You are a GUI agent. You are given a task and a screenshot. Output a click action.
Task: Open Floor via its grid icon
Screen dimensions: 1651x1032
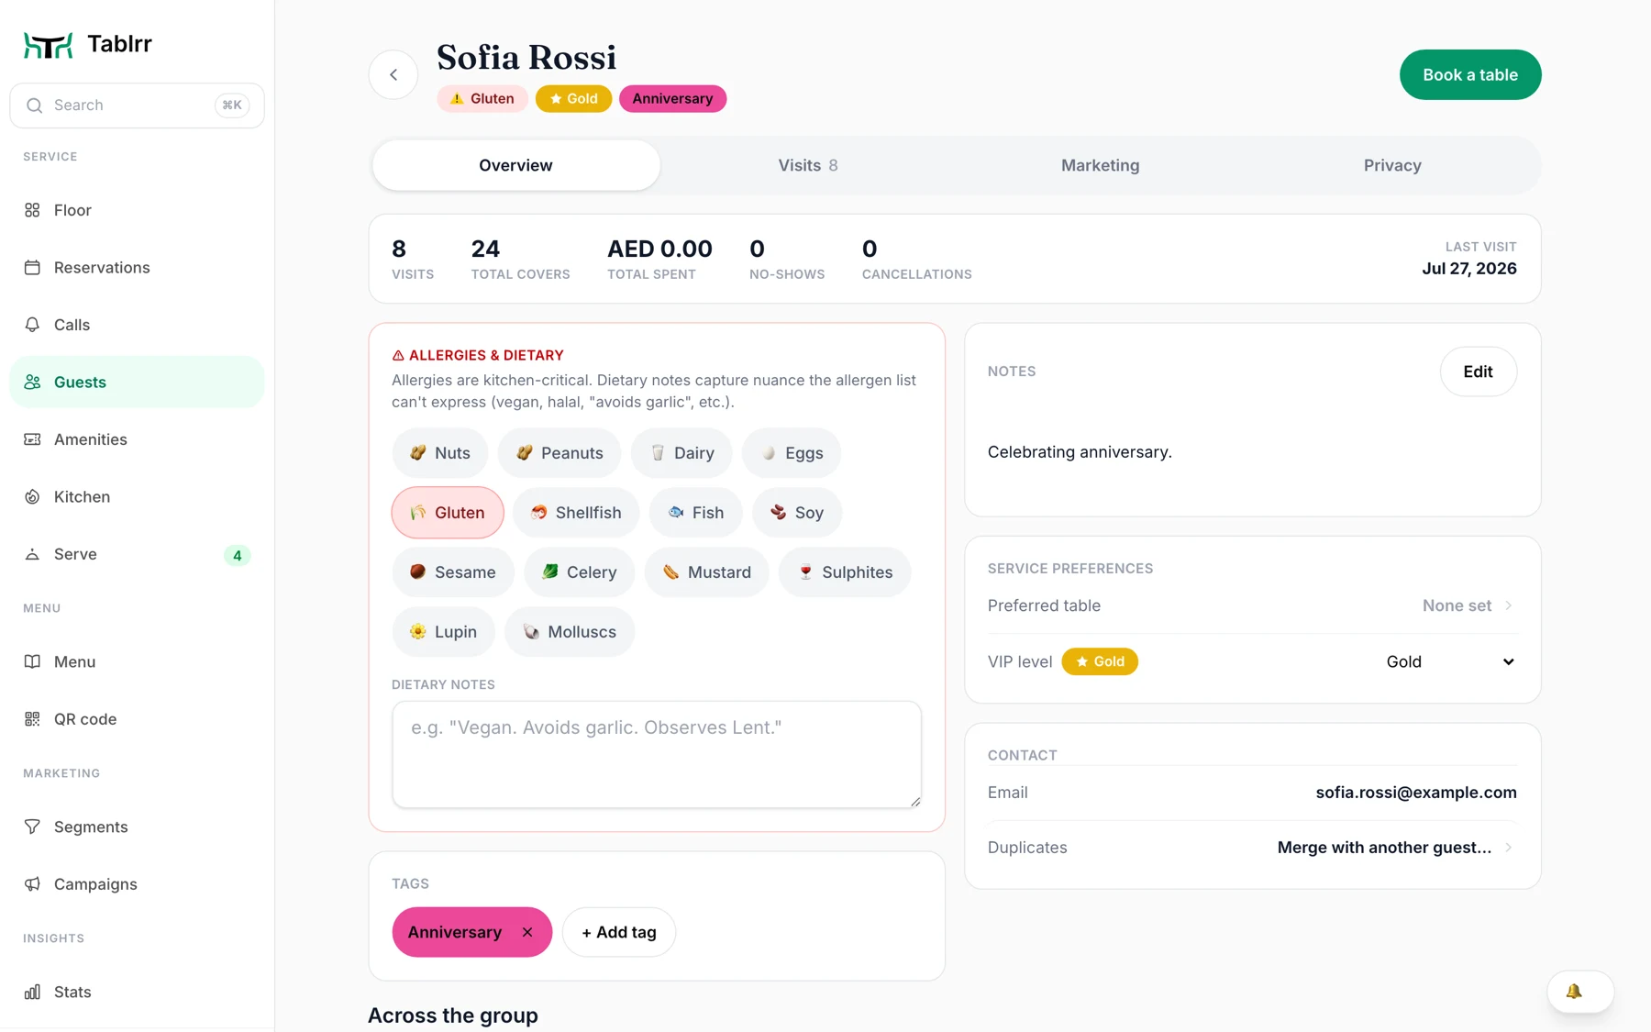click(32, 210)
